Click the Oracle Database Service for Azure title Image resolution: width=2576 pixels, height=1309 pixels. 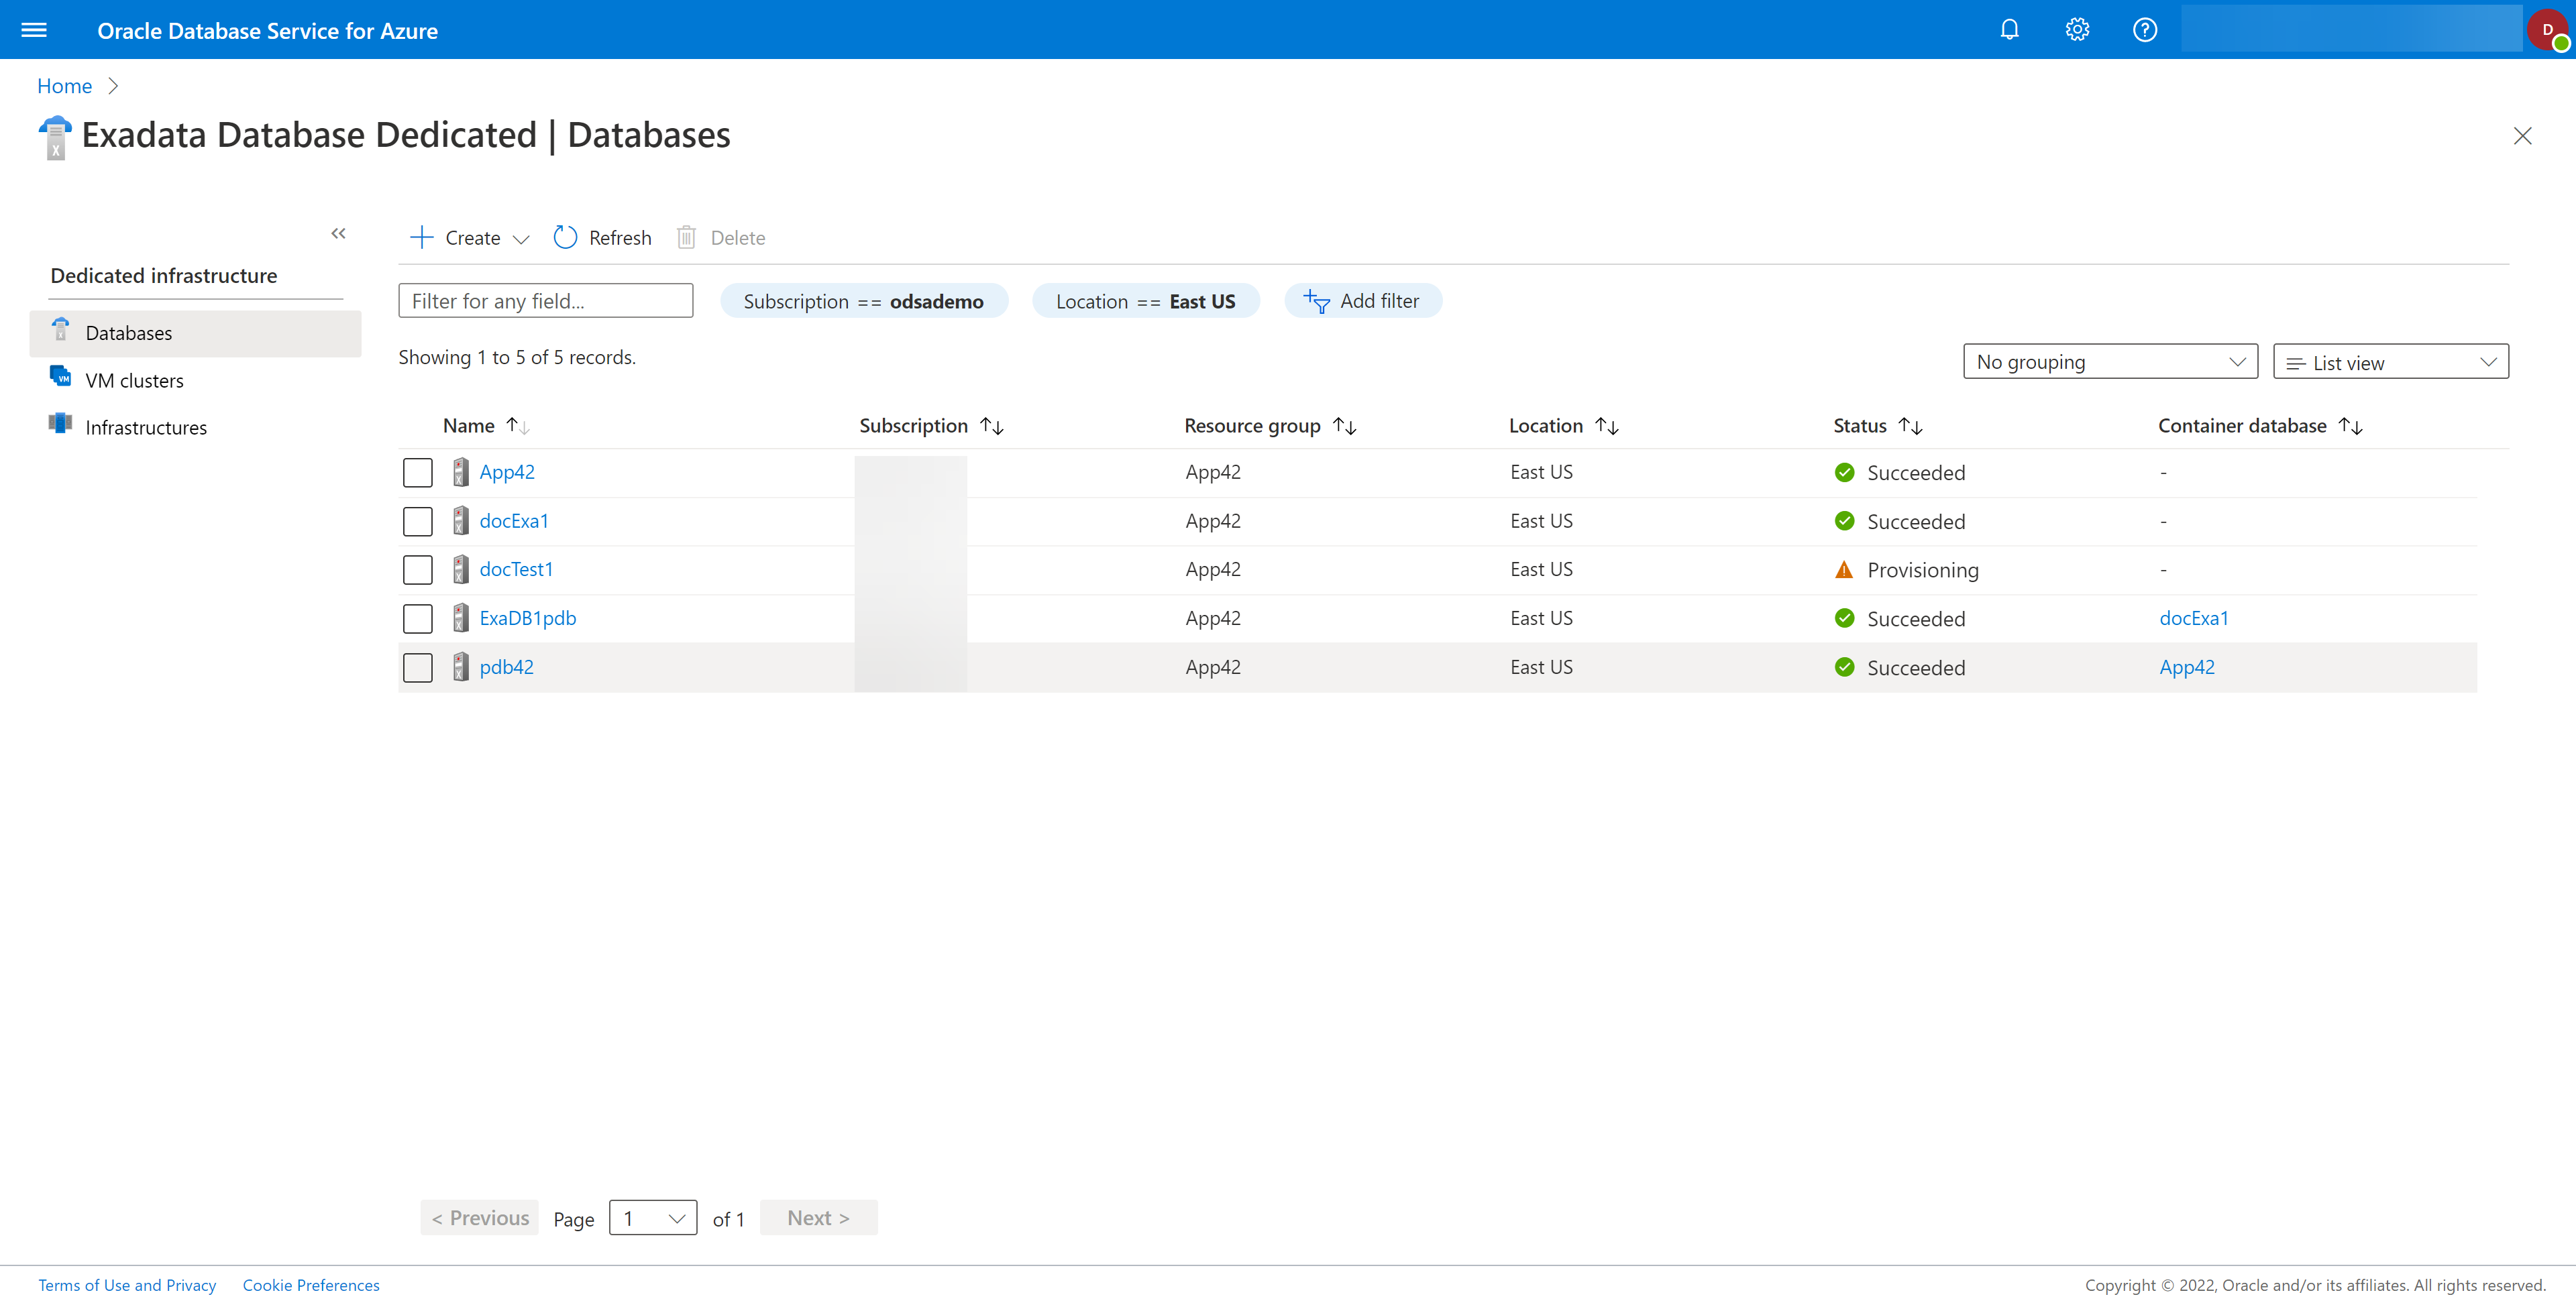point(268,31)
